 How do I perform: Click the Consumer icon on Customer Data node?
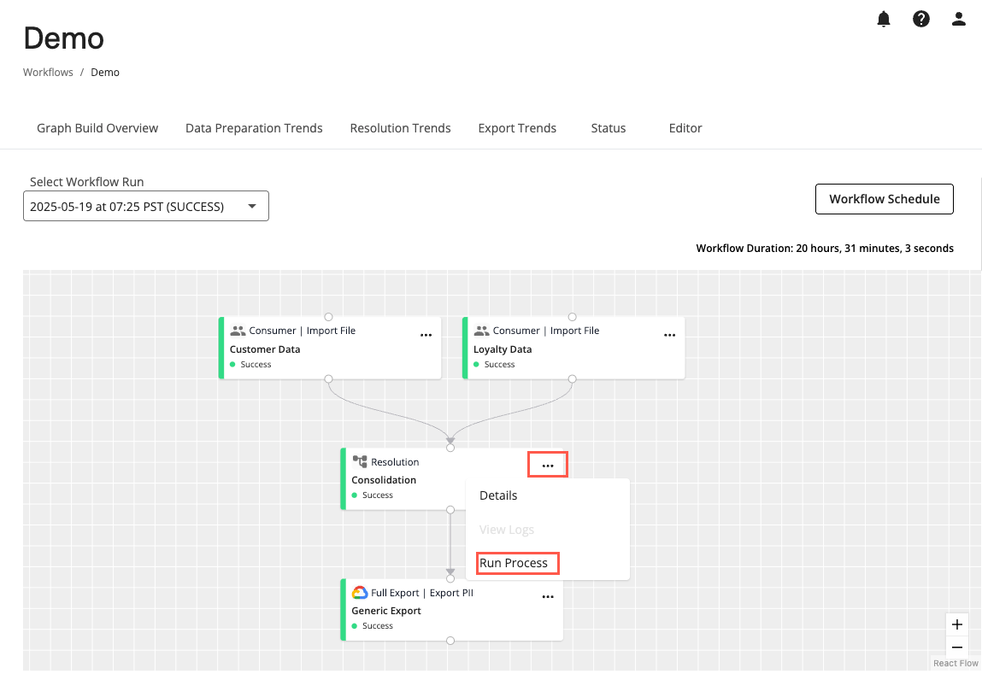click(x=237, y=330)
